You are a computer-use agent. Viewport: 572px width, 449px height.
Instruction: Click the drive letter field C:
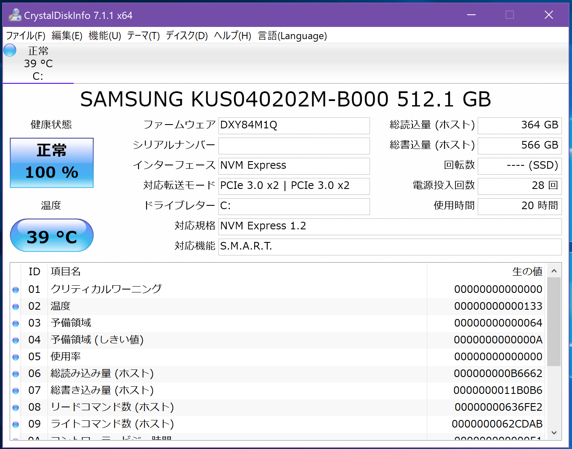294,206
